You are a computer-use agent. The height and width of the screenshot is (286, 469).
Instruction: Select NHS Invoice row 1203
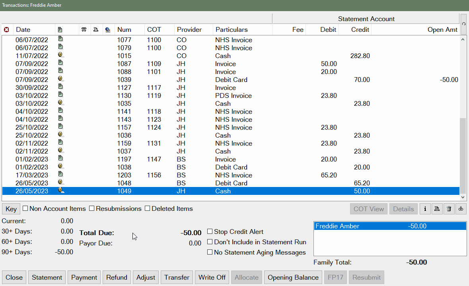(x=231, y=175)
